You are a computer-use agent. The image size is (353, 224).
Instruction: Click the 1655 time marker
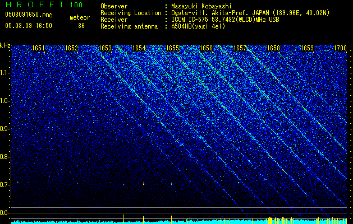coord(172,48)
